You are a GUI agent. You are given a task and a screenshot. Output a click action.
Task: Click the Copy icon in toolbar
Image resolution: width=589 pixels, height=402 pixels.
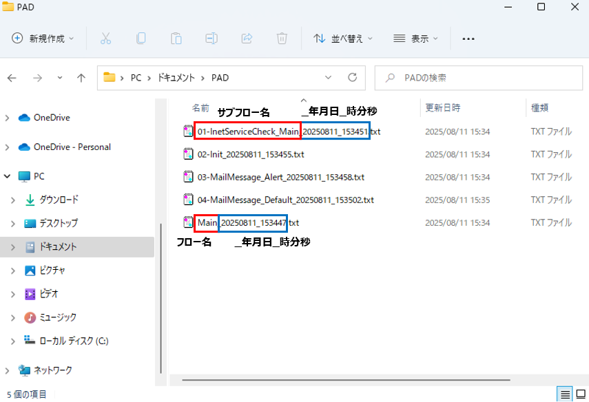[x=141, y=39]
